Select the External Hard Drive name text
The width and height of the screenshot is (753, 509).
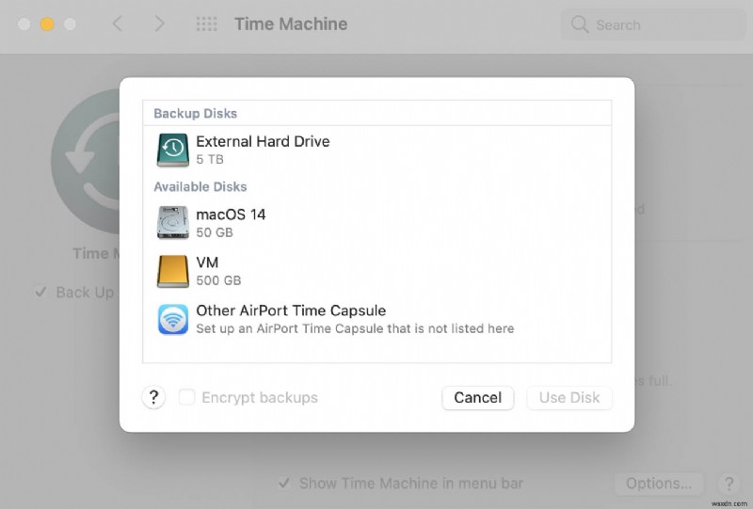[263, 141]
